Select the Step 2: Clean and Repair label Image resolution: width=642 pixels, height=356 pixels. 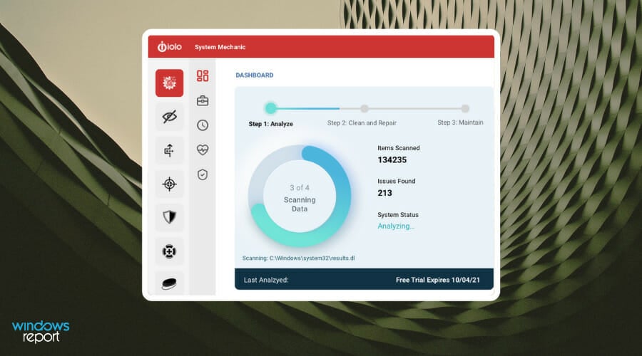click(362, 122)
